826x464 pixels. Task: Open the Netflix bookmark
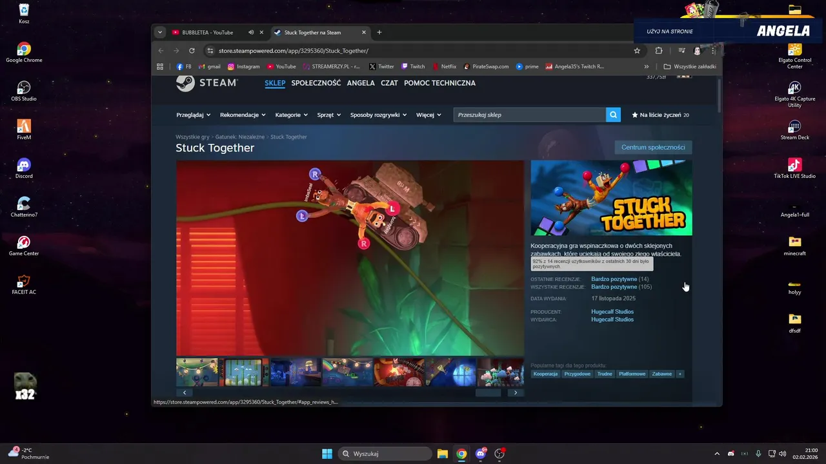[444, 66]
